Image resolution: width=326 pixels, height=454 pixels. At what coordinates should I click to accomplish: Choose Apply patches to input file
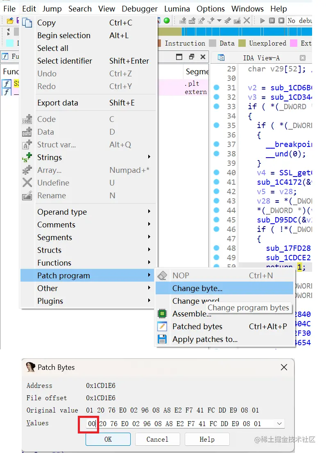coord(224,339)
